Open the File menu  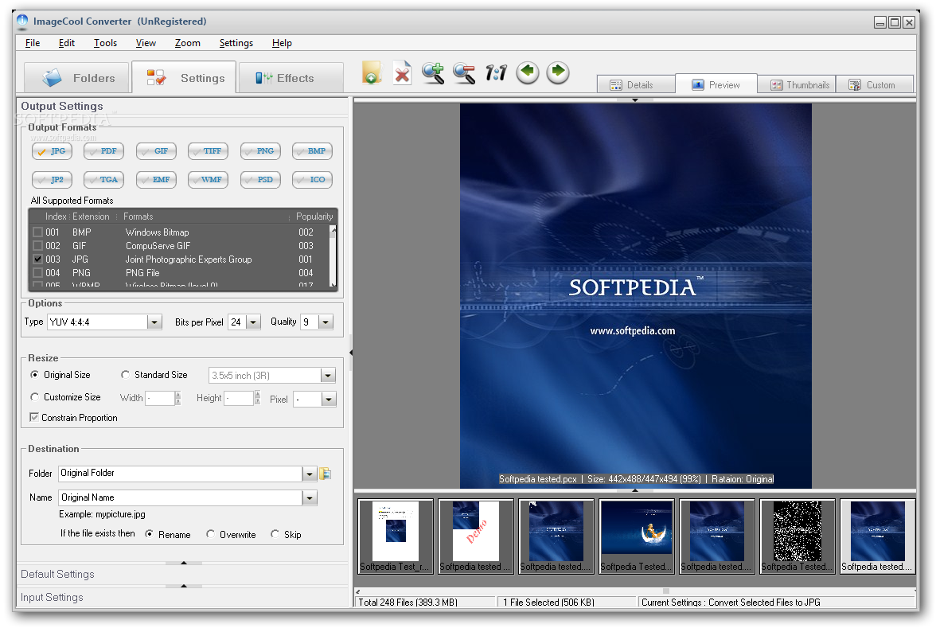33,43
